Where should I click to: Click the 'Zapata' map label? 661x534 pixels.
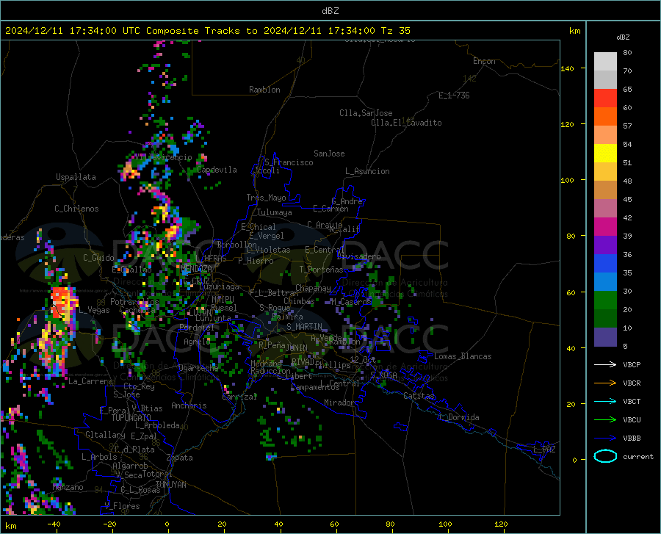[x=180, y=458]
